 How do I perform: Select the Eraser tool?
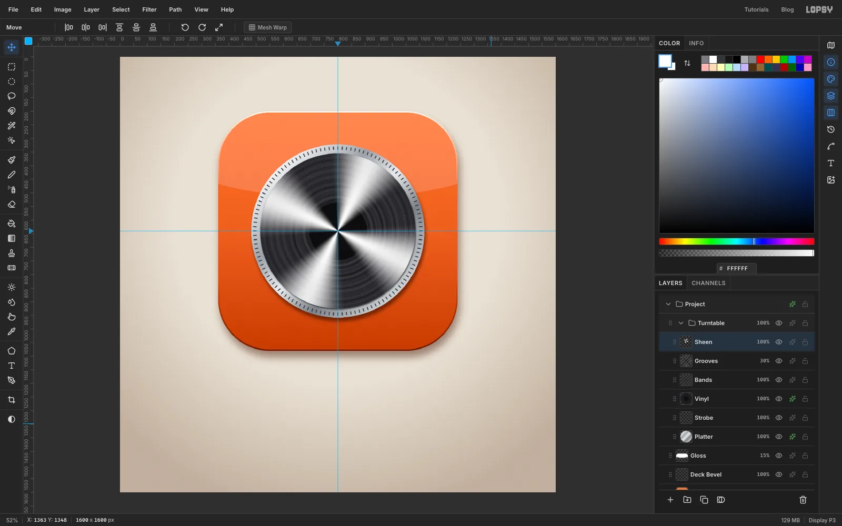point(12,204)
